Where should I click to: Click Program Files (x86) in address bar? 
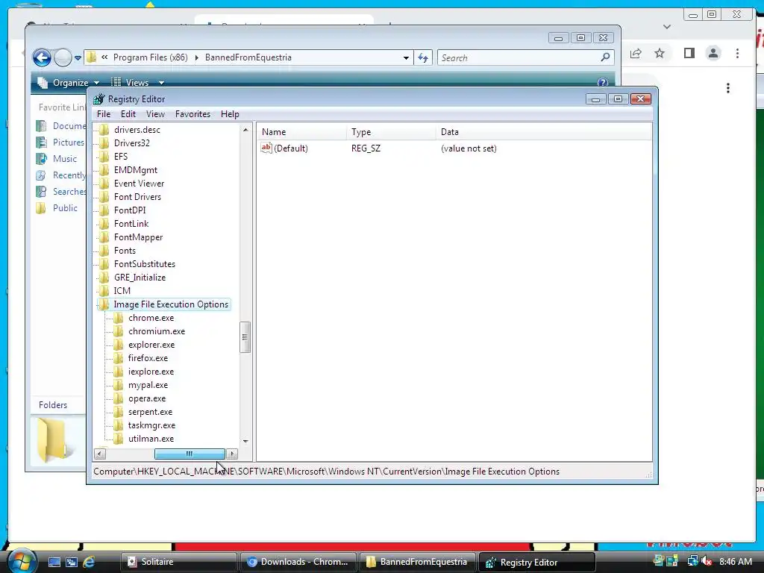151,57
